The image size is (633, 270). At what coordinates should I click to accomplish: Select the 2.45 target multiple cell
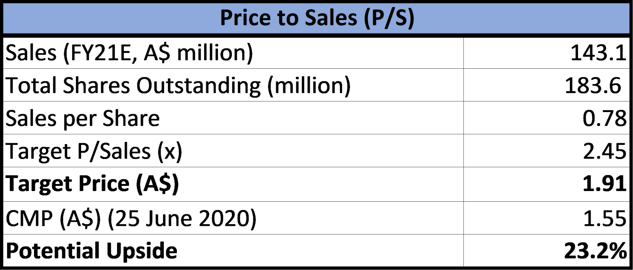(546, 150)
